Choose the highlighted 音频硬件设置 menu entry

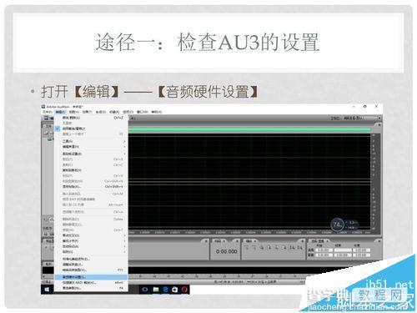(x=91, y=277)
